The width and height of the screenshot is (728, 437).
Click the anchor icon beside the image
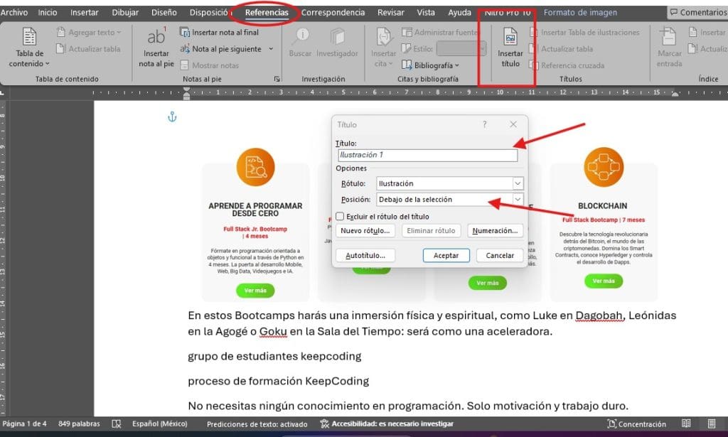[171, 117]
